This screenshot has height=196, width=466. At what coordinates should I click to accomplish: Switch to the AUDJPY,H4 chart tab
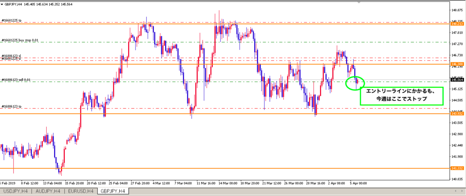click(49, 191)
